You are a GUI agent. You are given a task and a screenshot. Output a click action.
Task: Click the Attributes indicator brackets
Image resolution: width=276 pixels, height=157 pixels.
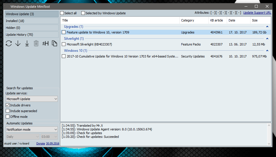(x=226, y=13)
